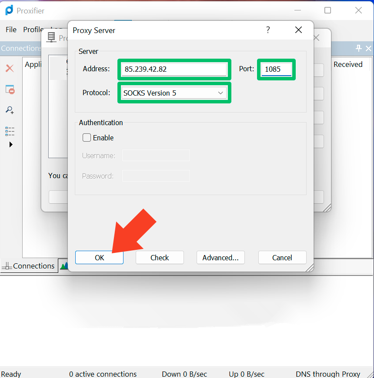Enable the Authentication checkbox
This screenshot has width=374, height=378.
(87, 138)
